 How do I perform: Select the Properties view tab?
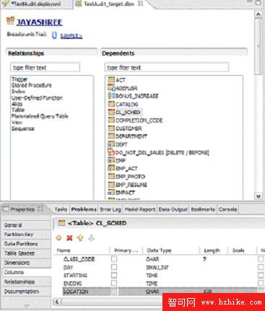pos(22,209)
